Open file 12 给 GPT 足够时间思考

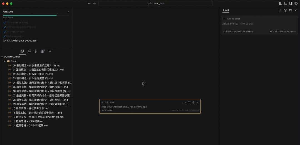[x=36, y=117]
